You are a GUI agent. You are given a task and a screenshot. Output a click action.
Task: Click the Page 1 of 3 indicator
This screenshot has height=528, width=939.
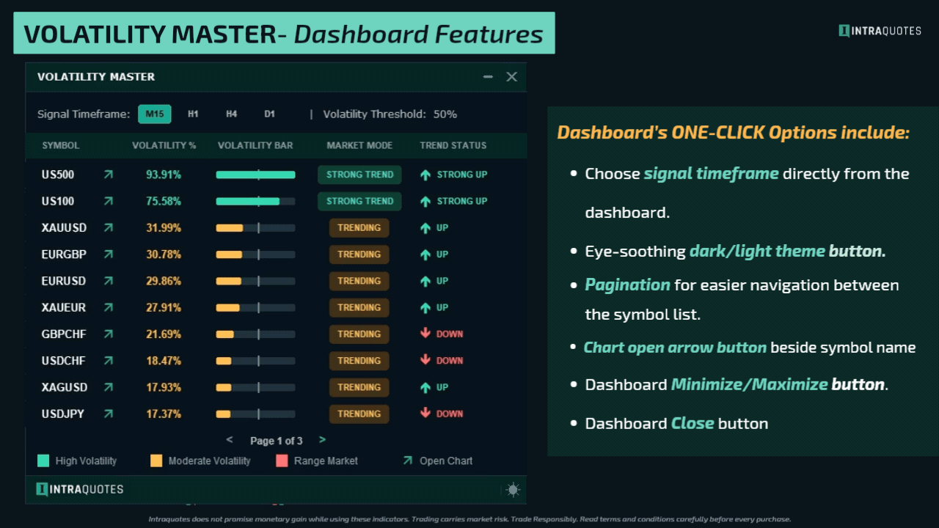277,441
